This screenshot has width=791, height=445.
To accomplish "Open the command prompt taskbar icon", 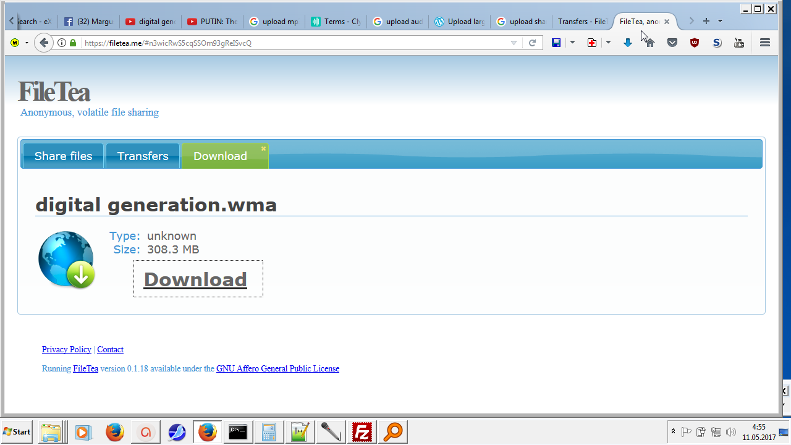I will tap(239, 432).
